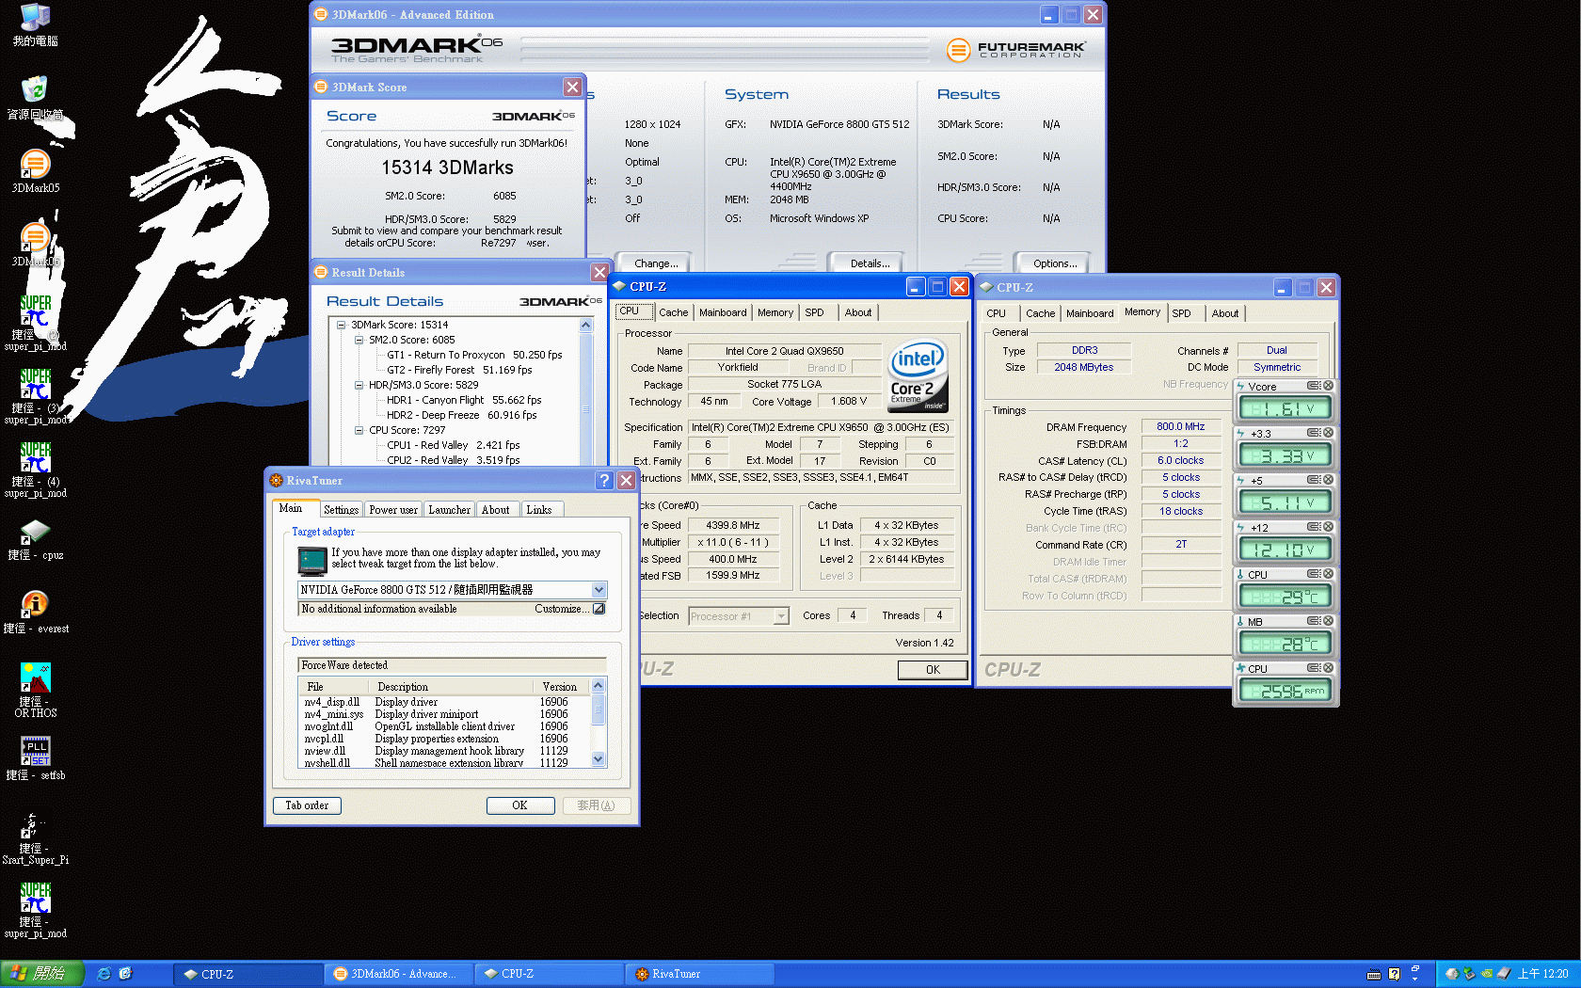Image resolution: width=1581 pixels, height=988 pixels.
Task: Open settings of the Vcore gadget
Action: pos(1314,386)
